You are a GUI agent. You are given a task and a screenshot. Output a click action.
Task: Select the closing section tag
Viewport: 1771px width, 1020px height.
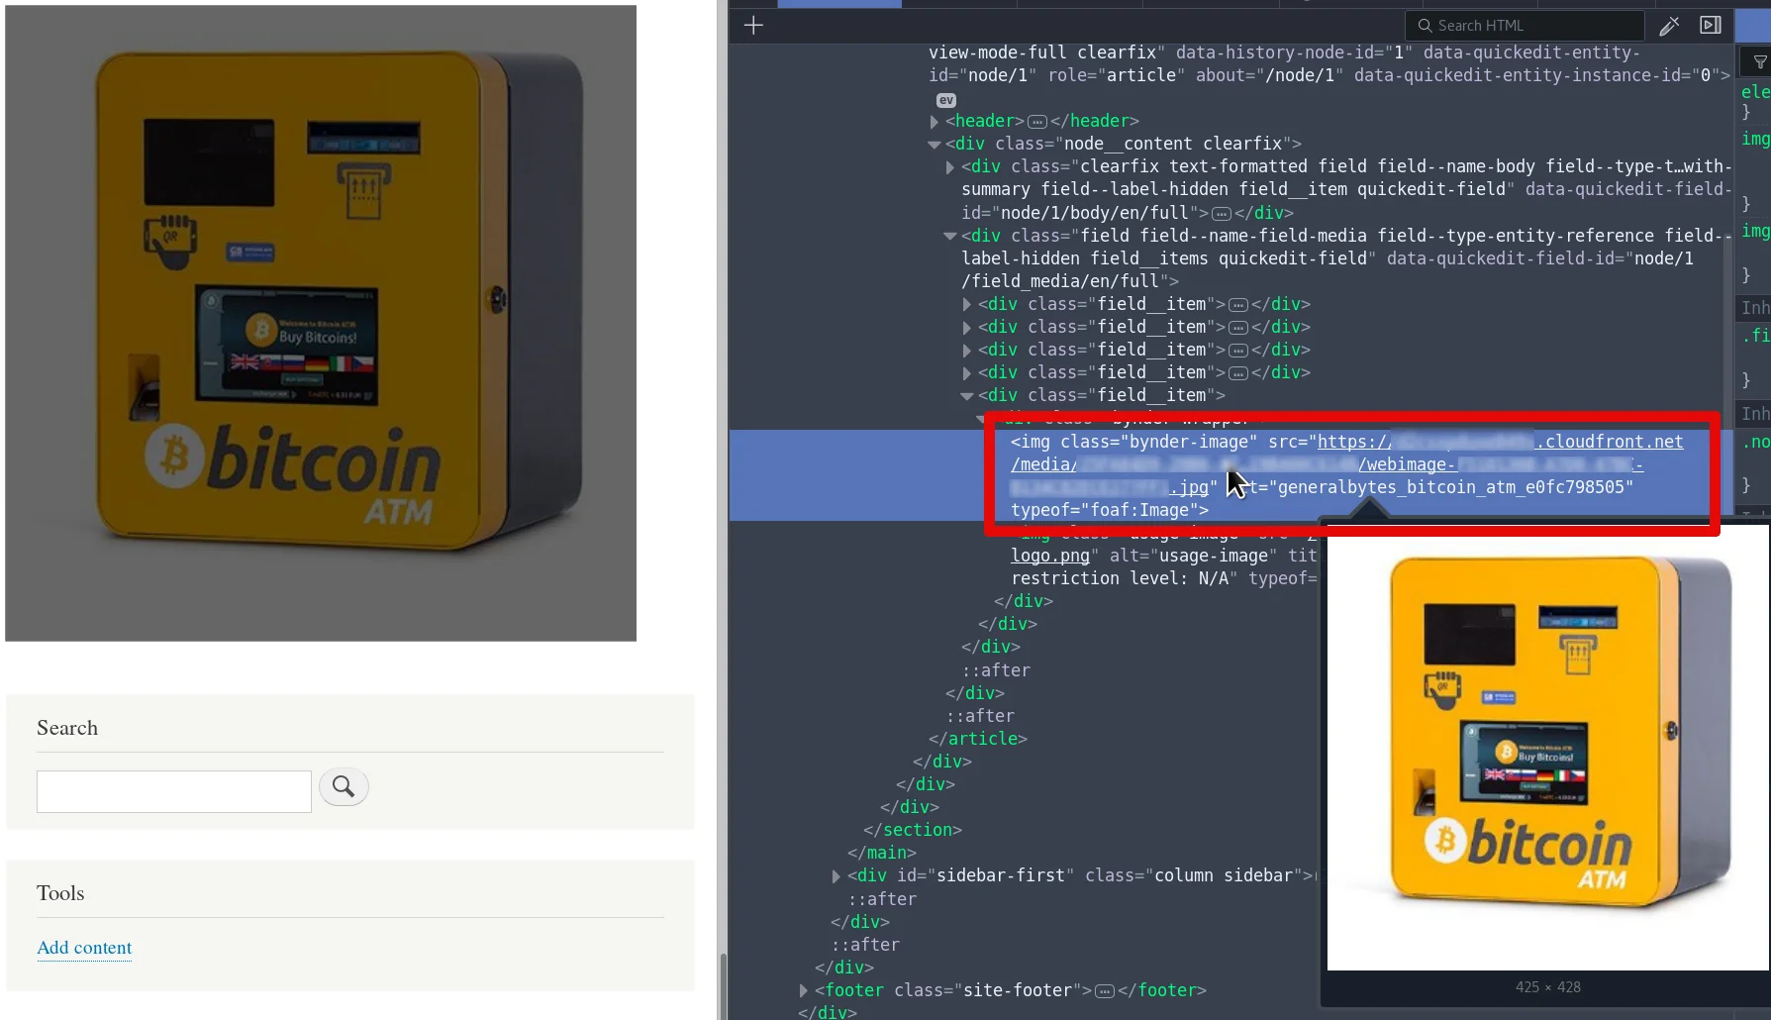pyautogui.click(x=912, y=830)
